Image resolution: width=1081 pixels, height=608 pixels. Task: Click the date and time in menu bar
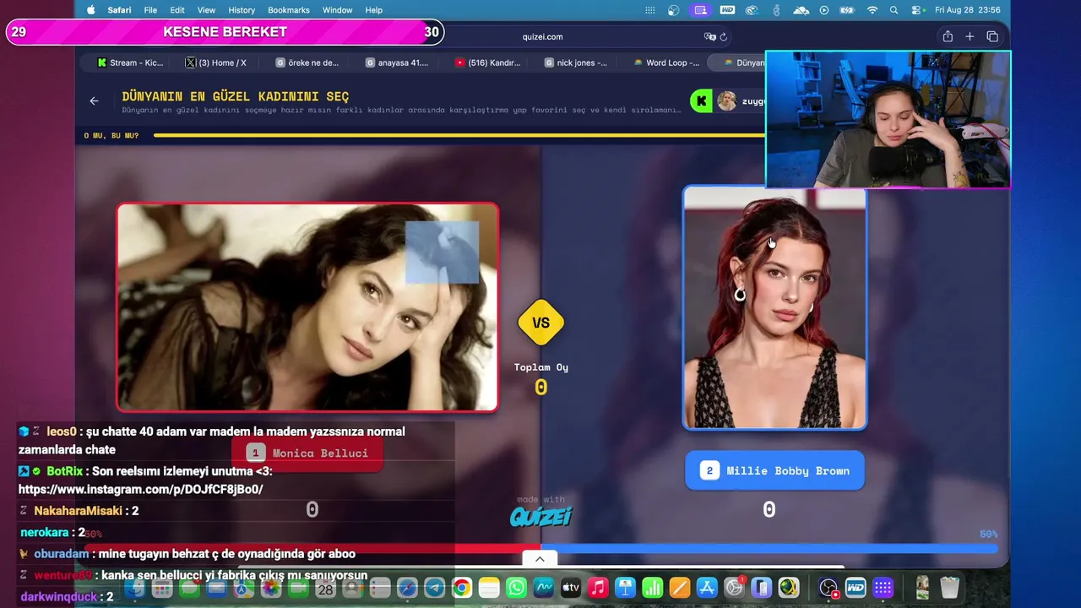[x=968, y=10]
